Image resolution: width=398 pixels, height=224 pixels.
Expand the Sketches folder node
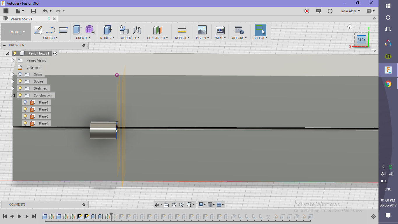pyautogui.click(x=13, y=88)
